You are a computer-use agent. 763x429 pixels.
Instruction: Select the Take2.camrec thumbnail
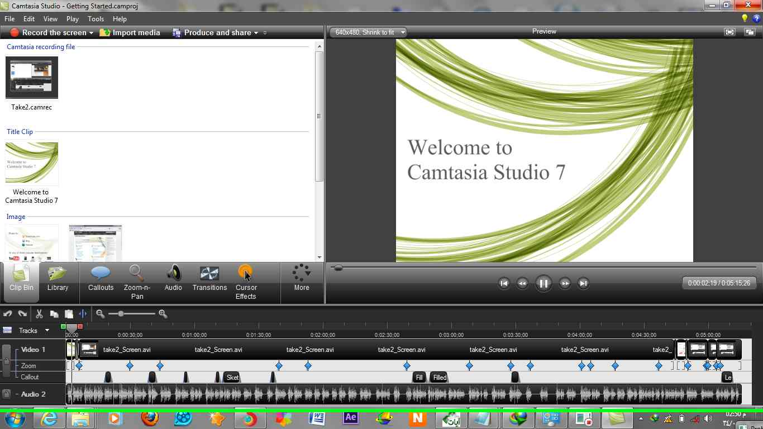(x=32, y=78)
